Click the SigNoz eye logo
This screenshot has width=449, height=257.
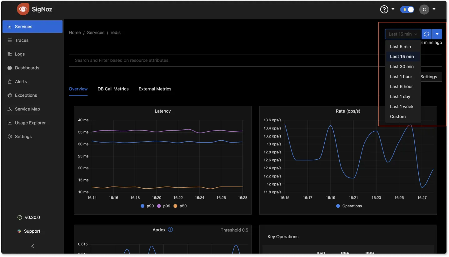click(x=23, y=9)
